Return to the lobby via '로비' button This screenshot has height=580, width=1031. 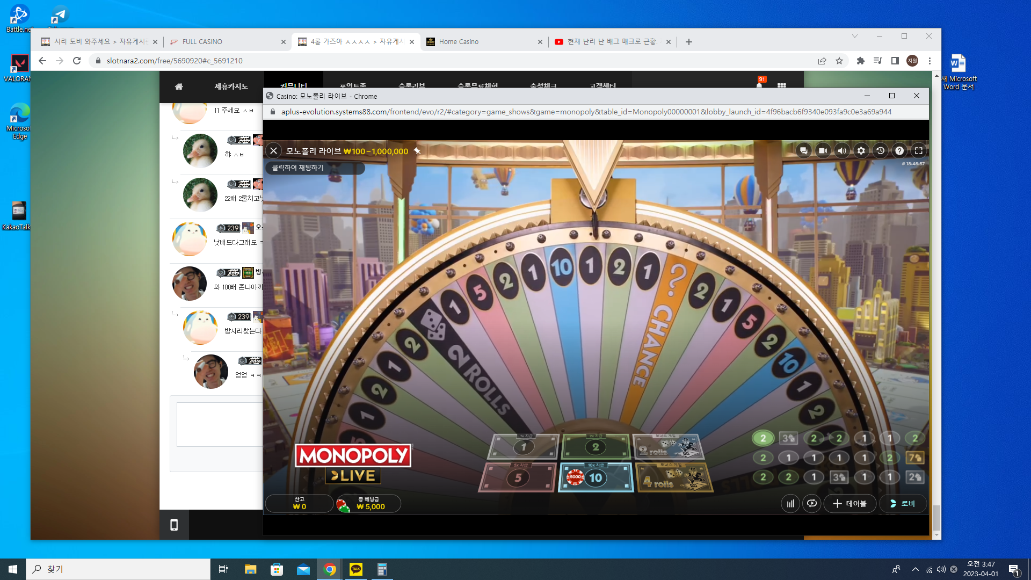point(903,504)
